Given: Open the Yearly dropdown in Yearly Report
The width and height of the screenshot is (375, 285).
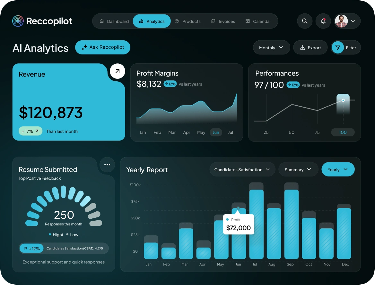Looking at the screenshot, I should tap(338, 169).
